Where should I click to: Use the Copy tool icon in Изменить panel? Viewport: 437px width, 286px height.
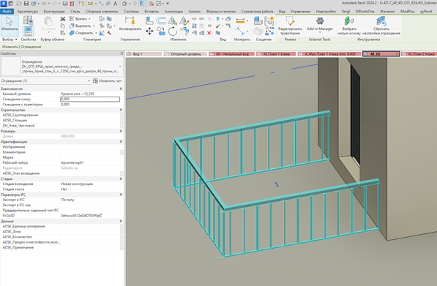click(161, 31)
